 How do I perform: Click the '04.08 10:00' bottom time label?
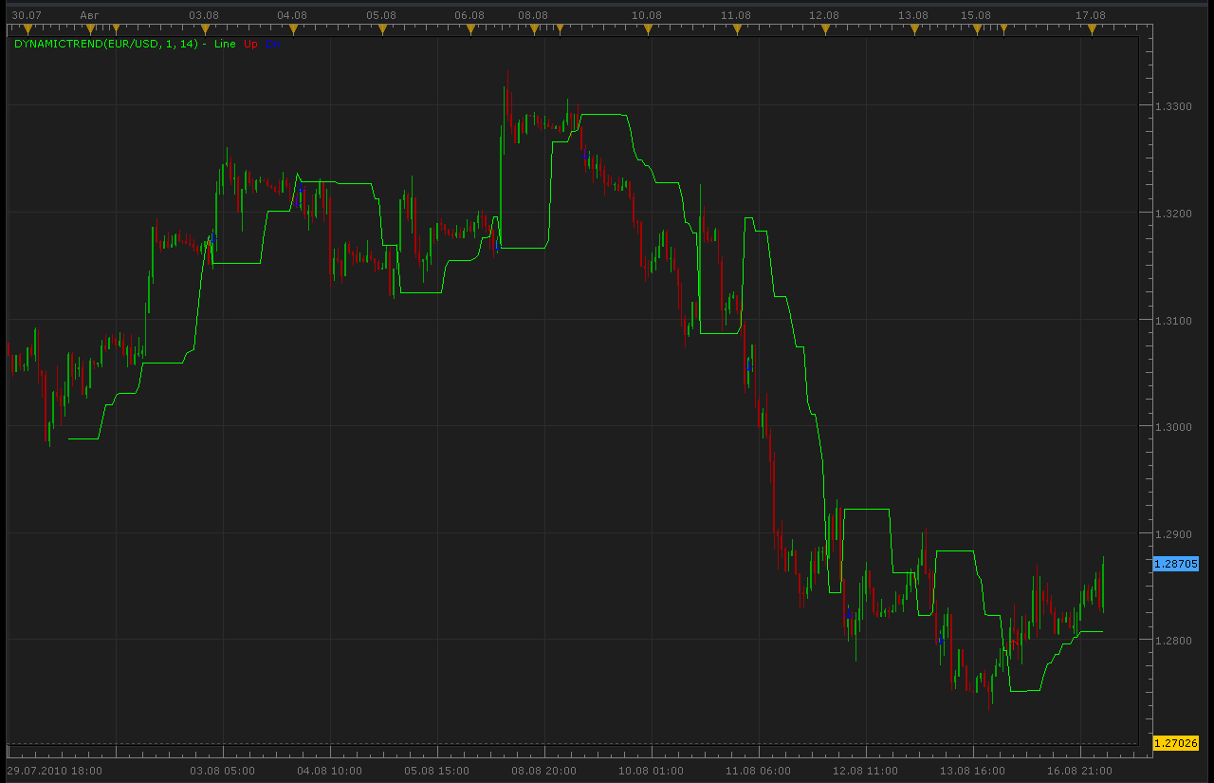point(329,771)
